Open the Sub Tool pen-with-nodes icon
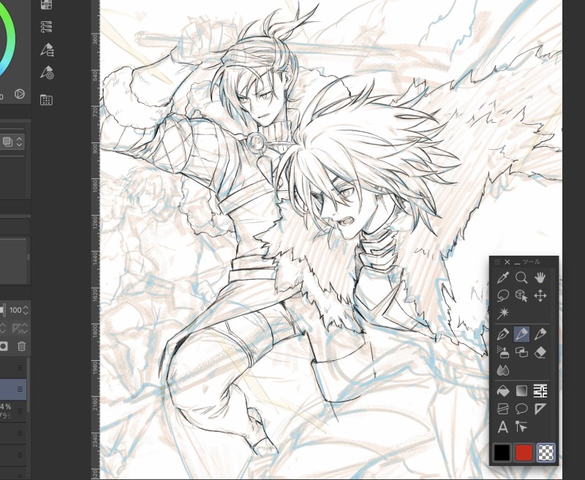Screen dimensions: 585x480 coord(47,50)
